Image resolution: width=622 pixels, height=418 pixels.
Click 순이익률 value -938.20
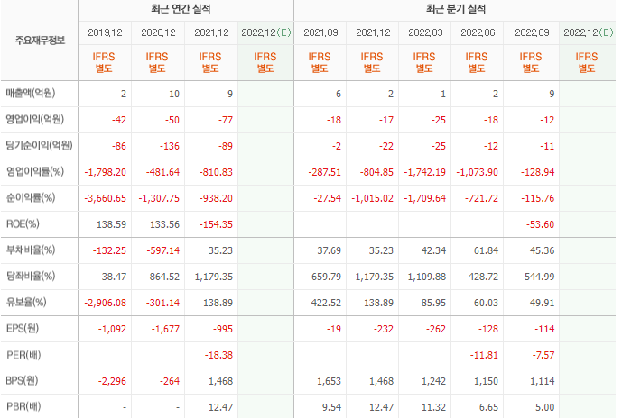(216, 199)
